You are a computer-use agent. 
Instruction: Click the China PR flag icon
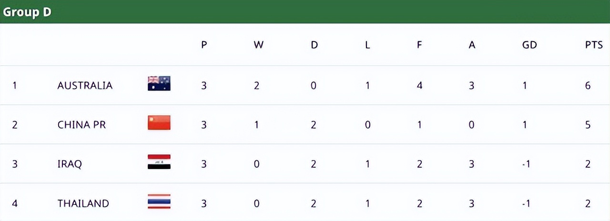pyautogui.click(x=159, y=123)
